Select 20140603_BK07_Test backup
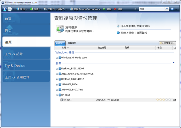181x128 pixels. tap(72, 90)
